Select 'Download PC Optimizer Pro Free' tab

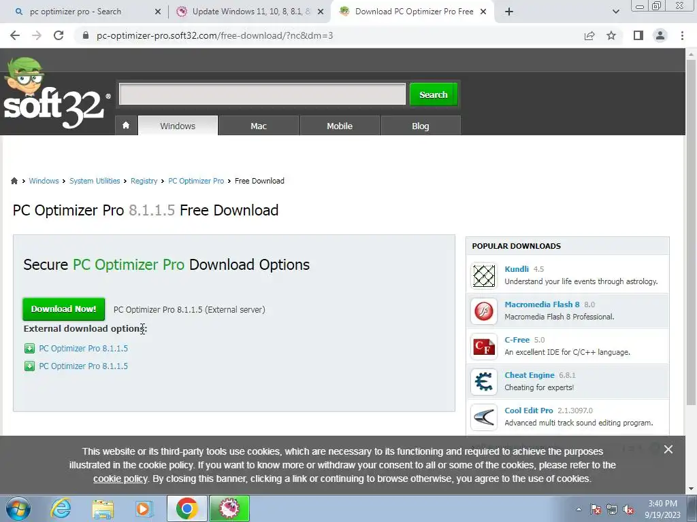[413, 12]
